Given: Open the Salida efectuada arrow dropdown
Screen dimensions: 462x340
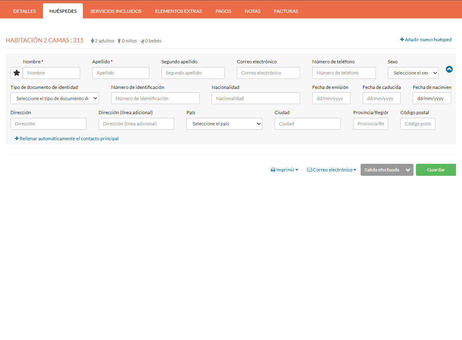Looking at the screenshot, I should [408, 170].
